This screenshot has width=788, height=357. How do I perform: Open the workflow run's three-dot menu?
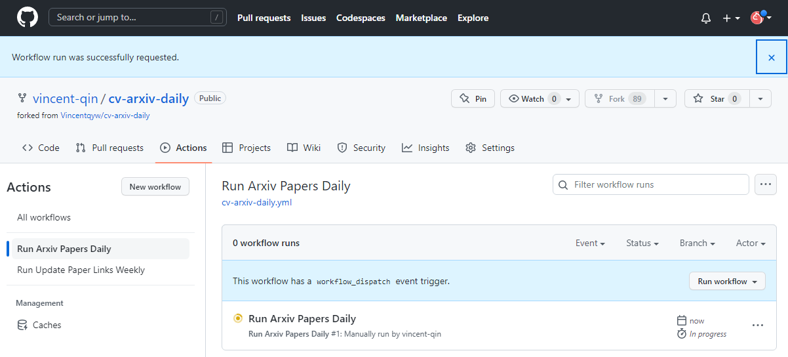tap(758, 325)
